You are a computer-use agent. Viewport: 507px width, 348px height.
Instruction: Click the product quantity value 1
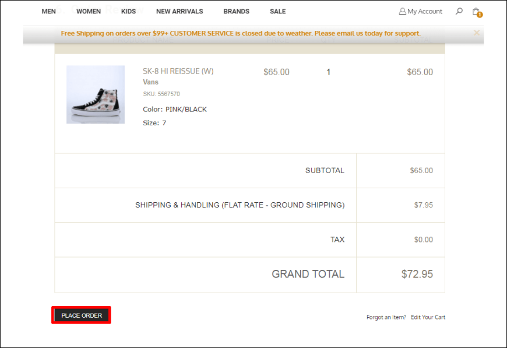[x=329, y=72]
